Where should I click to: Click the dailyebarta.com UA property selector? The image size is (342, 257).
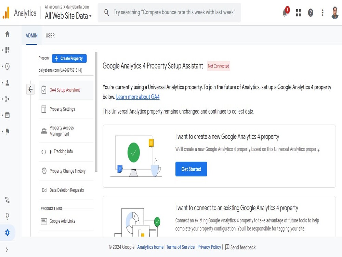tap(66, 70)
